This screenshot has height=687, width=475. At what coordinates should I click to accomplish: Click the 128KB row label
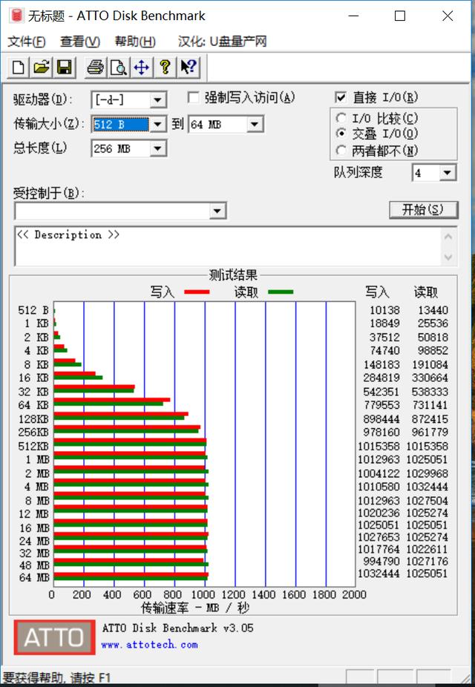pyautogui.click(x=33, y=419)
